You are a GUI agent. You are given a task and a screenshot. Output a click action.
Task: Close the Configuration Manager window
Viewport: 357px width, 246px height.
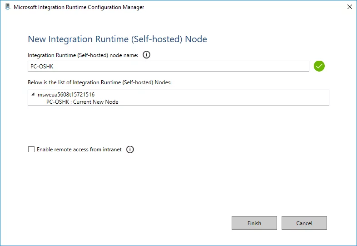349,7
